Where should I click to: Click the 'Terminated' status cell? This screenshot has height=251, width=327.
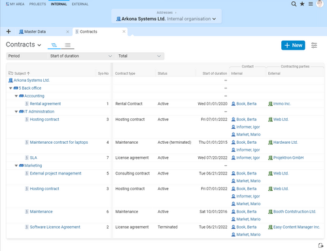pyautogui.click(x=167, y=227)
